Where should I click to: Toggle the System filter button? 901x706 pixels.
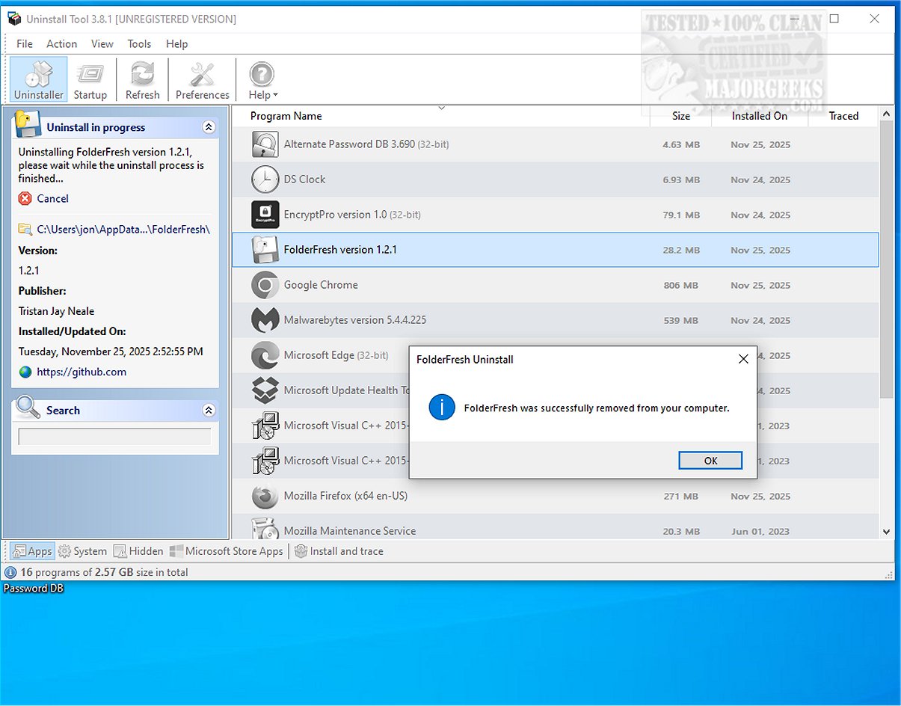tap(82, 551)
